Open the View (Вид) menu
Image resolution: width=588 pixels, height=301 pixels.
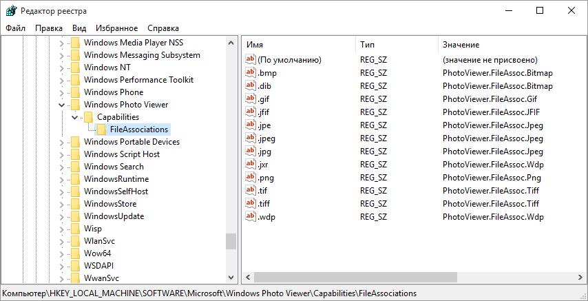click(79, 28)
